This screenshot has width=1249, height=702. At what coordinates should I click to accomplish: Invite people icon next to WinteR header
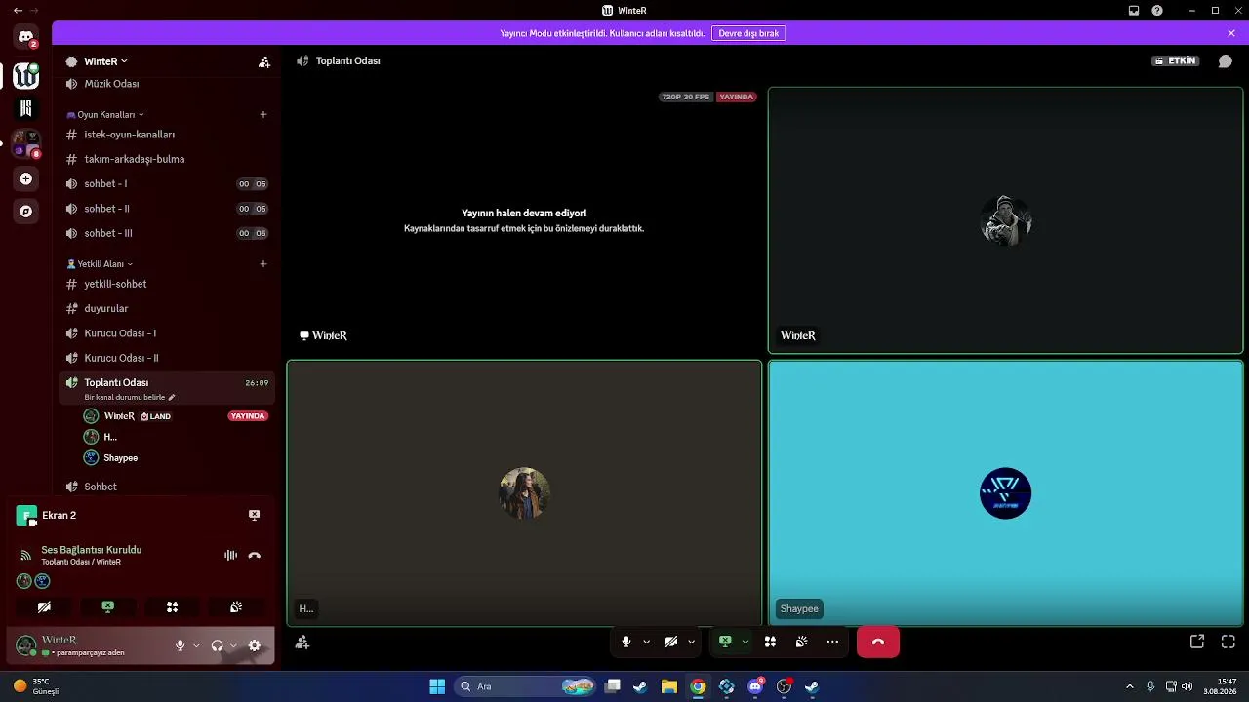click(x=264, y=61)
